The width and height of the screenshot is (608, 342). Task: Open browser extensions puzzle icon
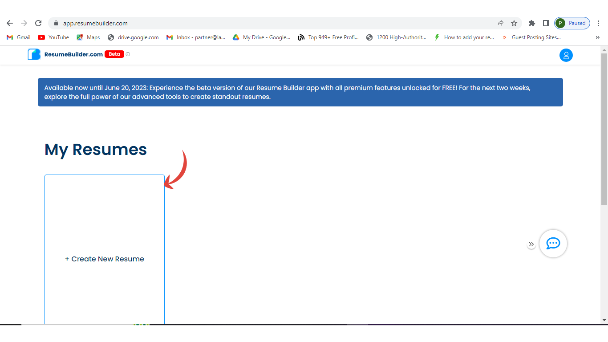[x=531, y=23]
